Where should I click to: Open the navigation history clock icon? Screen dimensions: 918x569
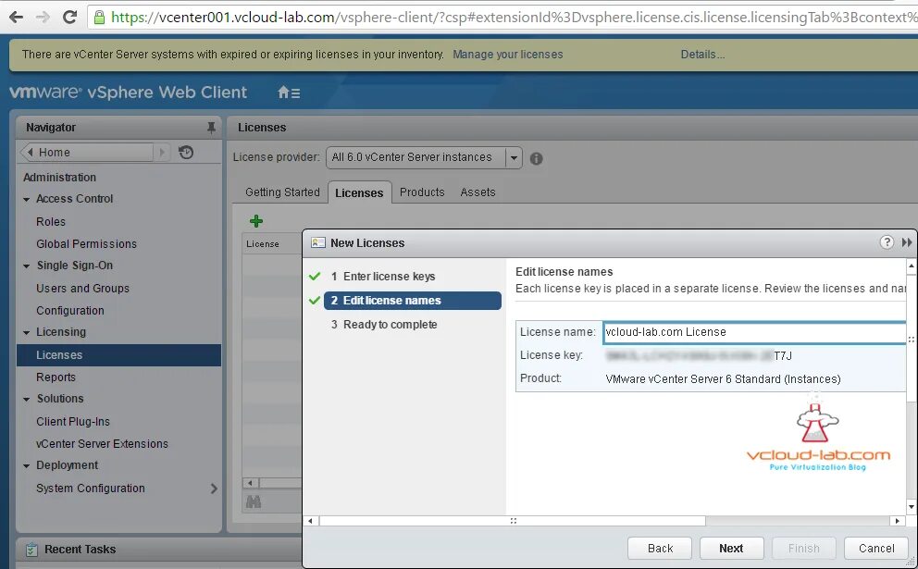186,153
